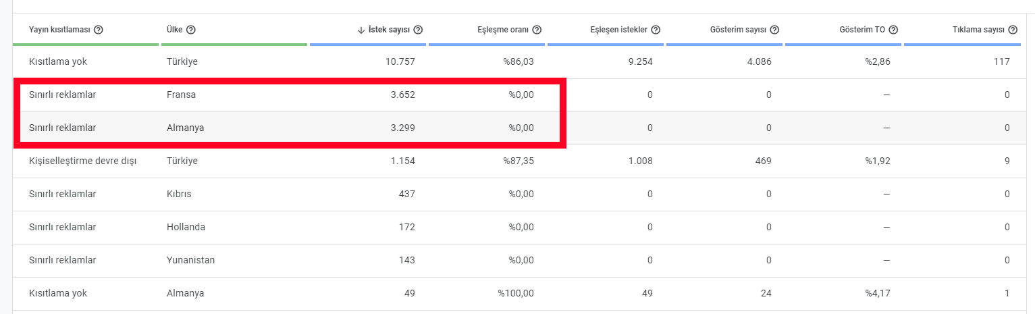The width and height of the screenshot is (1035, 314).
Task: Select the Hollanda country cell
Action: click(186, 227)
